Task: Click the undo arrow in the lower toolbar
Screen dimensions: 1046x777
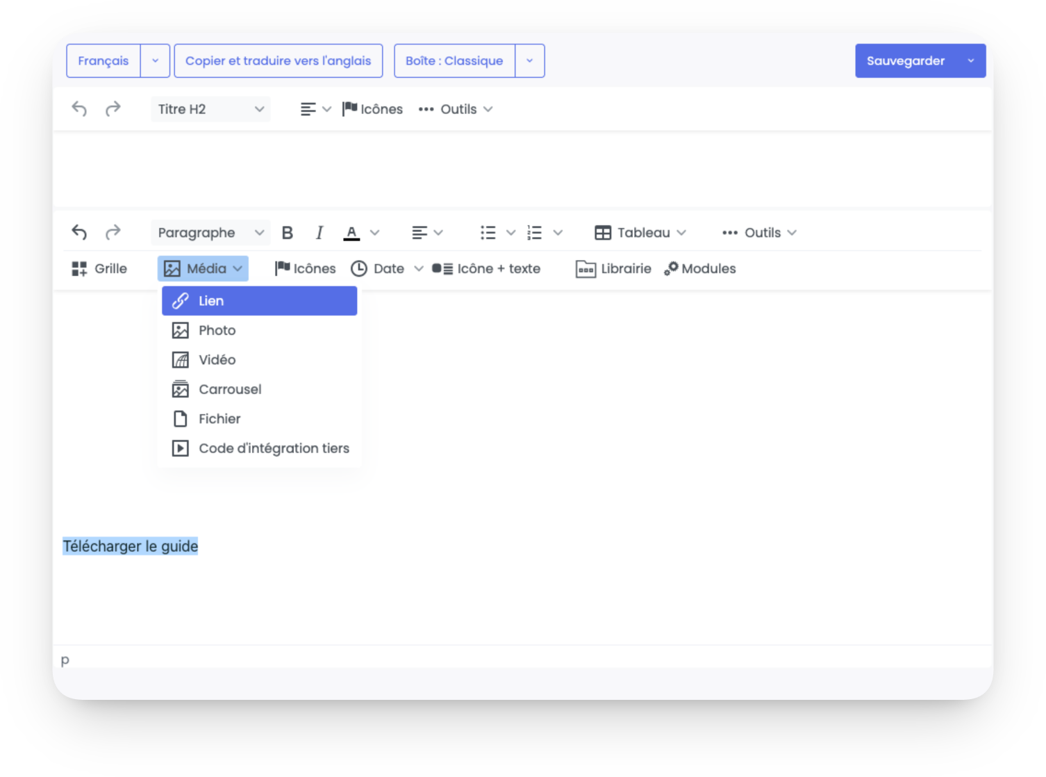Action: [79, 232]
